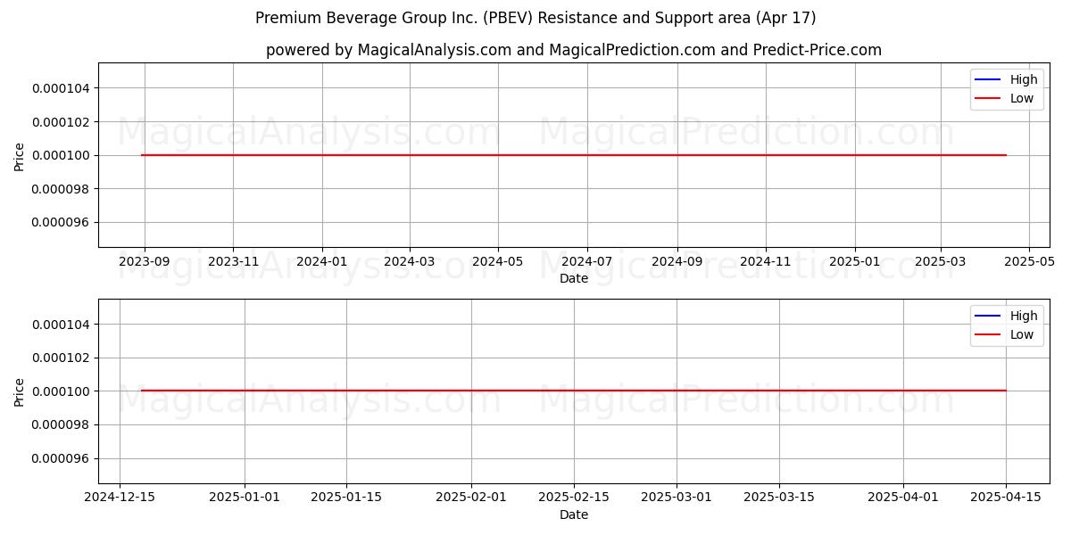Image resolution: width=1071 pixels, height=535 pixels.
Task: Click the 2024-11 date tick label
Action: point(765,263)
